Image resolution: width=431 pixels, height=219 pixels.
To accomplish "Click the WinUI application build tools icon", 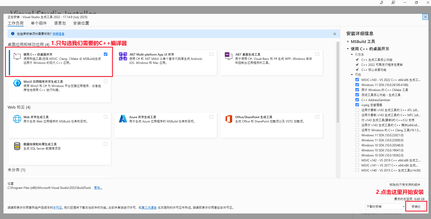I will tap(17, 83).
